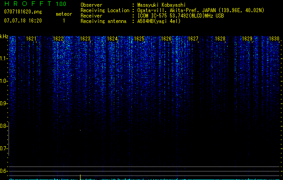Click the meteor label
The height and width of the screenshot is (180, 283).
point(64,14)
